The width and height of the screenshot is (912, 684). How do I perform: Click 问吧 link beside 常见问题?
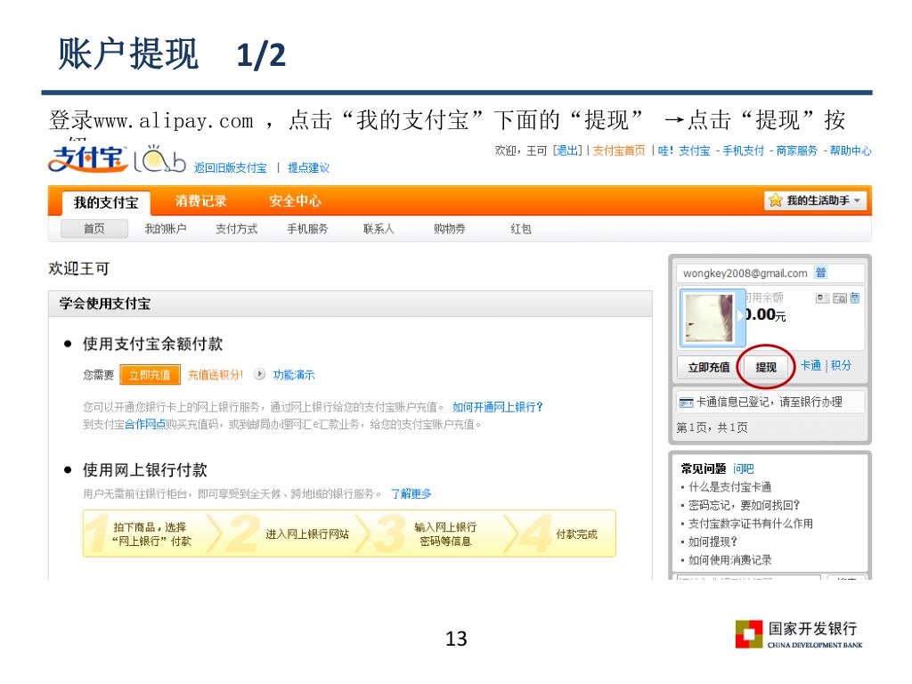click(x=744, y=468)
